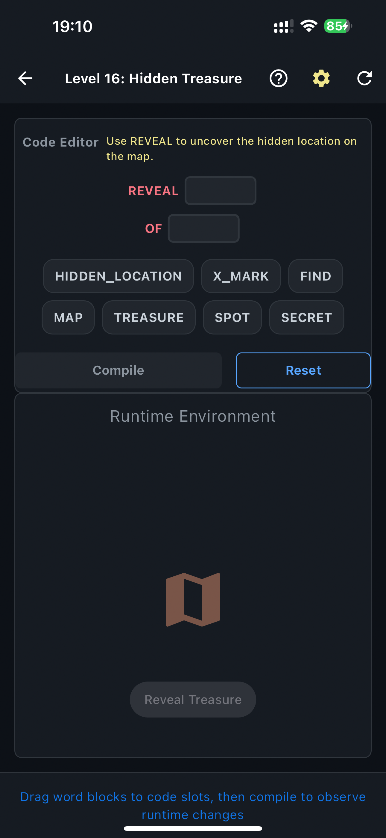Image resolution: width=386 pixels, height=838 pixels.
Task: Tap the REVEAL keyword label
Action: (154, 191)
